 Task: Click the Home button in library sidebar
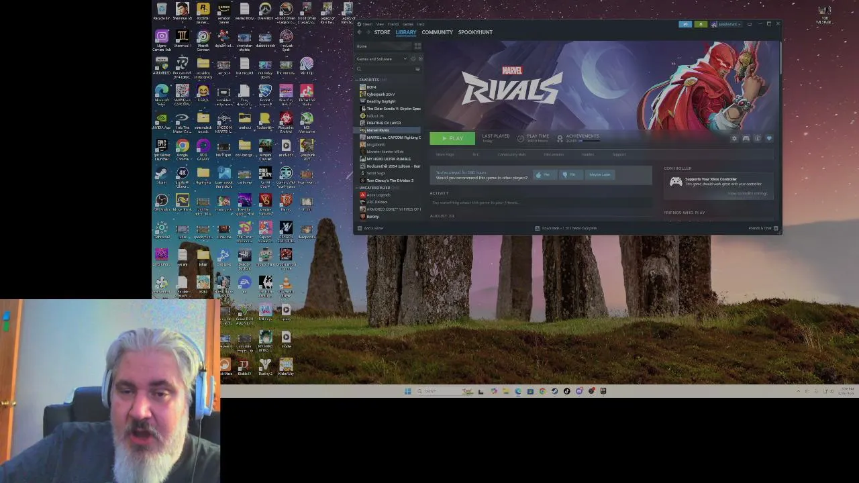(x=383, y=46)
